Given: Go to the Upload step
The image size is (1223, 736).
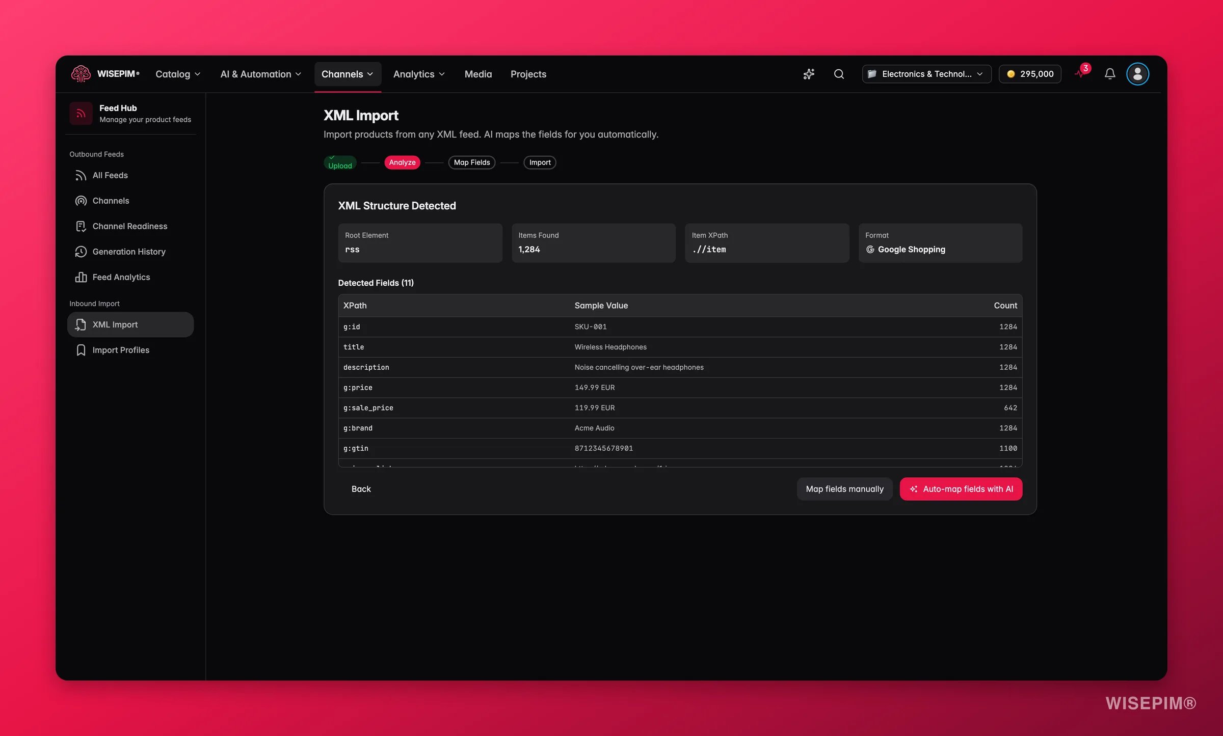Looking at the screenshot, I should 340,162.
